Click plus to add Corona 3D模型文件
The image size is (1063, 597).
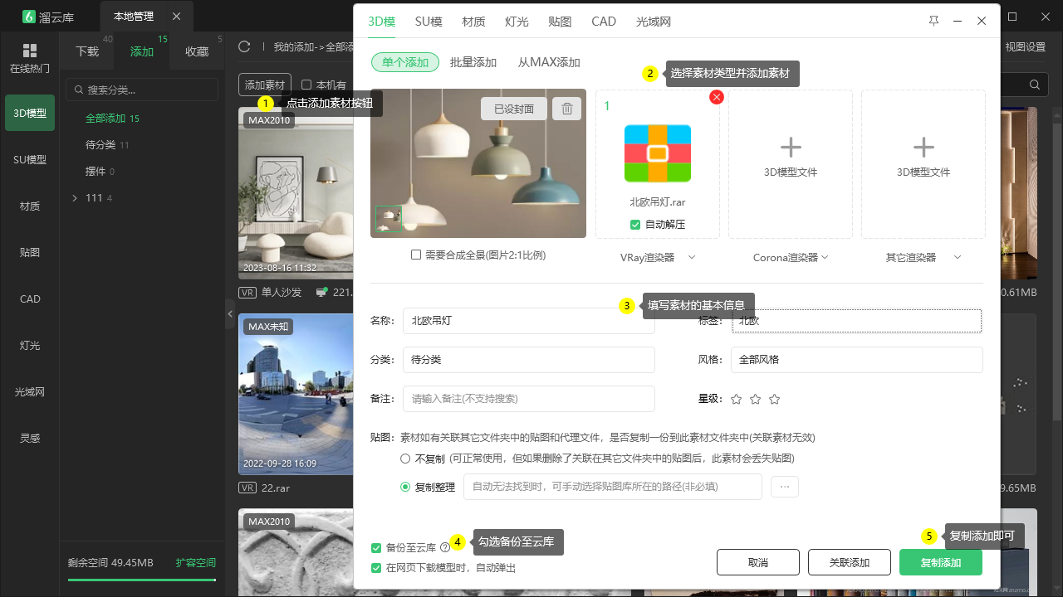pyautogui.click(x=791, y=148)
